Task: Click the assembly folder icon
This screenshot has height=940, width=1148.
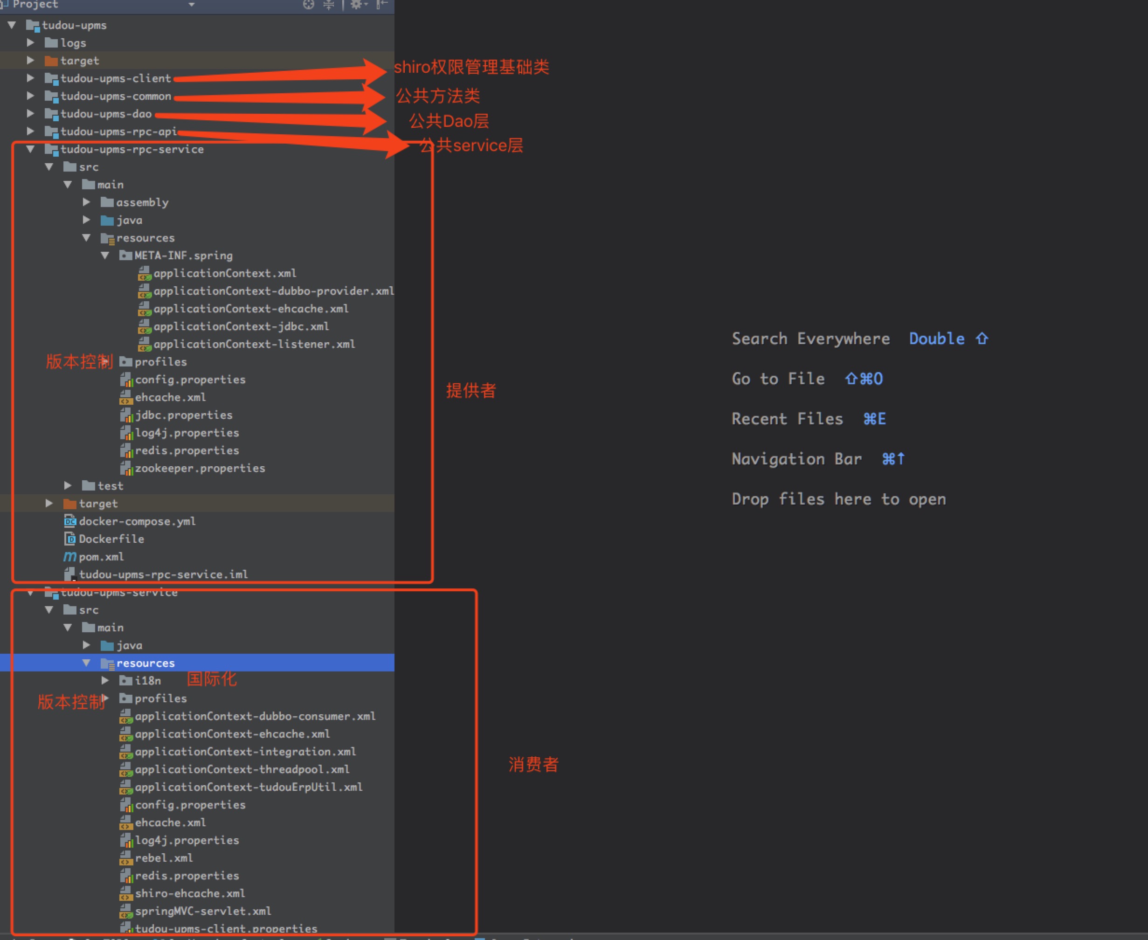Action: pos(107,202)
